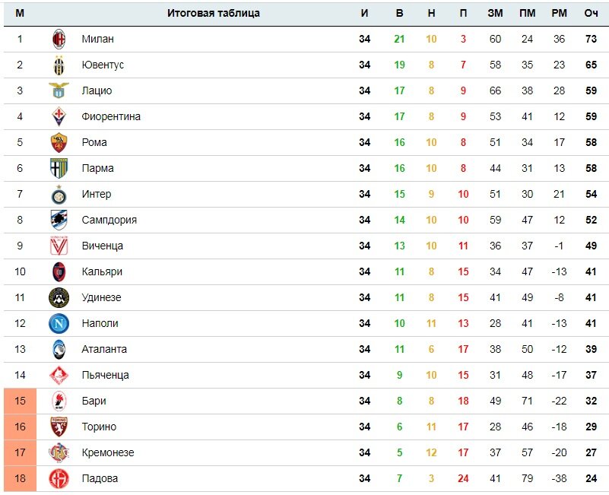Click the Интер club badge

pyautogui.click(x=59, y=194)
